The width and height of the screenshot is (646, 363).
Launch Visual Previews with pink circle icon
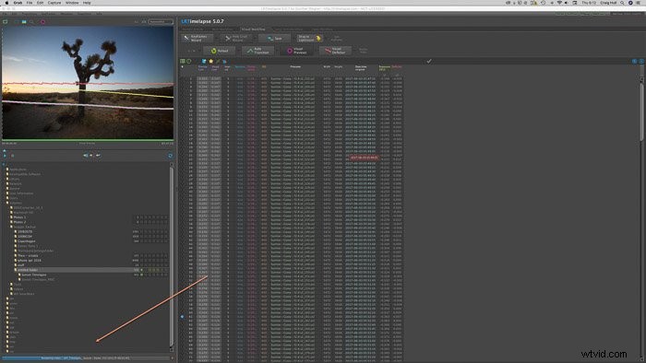[x=296, y=51]
